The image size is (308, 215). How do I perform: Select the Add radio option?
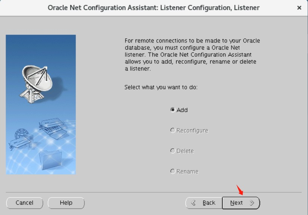[x=179, y=110]
